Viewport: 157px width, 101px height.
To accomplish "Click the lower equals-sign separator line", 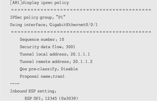I will (x=81, y=32).
